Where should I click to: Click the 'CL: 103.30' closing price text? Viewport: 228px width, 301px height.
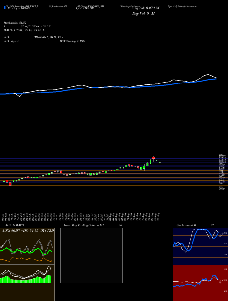[85, 8]
